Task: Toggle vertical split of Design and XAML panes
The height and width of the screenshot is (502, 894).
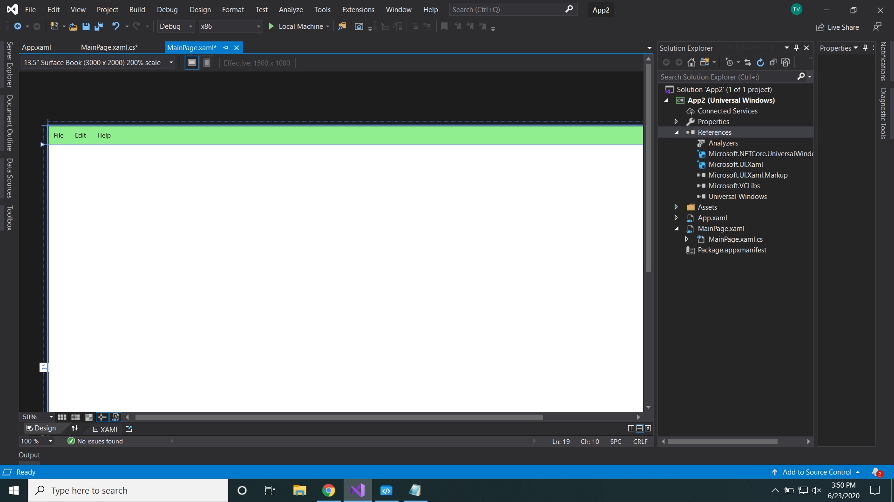Action: 631,428
